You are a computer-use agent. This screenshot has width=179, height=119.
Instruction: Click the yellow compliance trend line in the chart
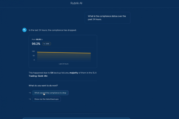64,52
